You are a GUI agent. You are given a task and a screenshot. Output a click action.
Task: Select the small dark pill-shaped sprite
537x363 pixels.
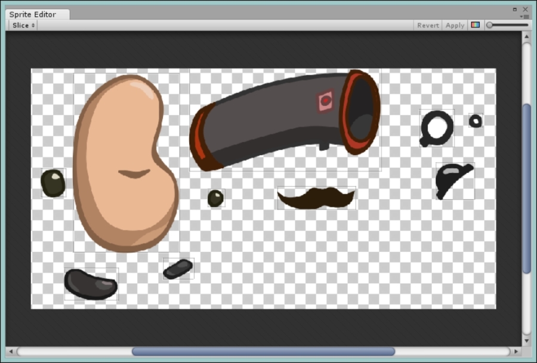(178, 269)
